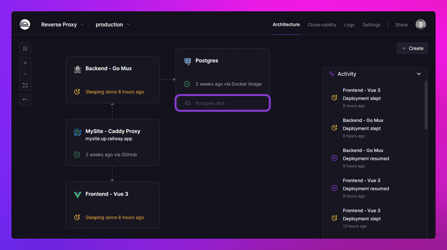Click the Postgres elephant icon
This screenshot has width=447, height=250.
tap(188, 61)
